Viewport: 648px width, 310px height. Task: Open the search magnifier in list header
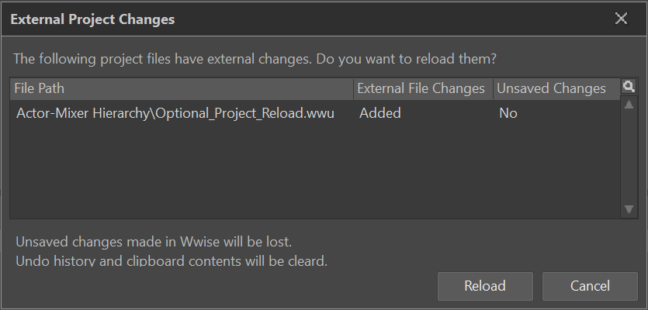point(629,87)
